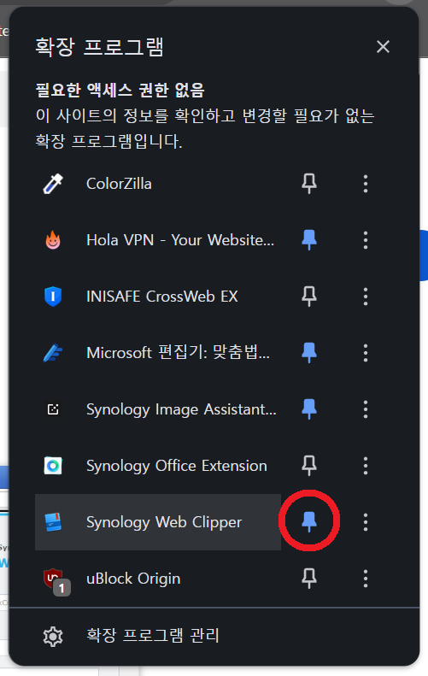The image size is (428, 676).
Task: Select Synology Office Extension entry
Action: (158, 466)
